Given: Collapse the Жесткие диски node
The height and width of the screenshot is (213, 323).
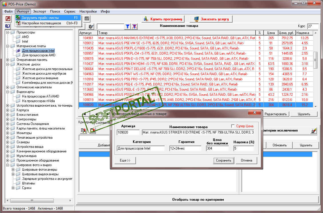Looking at the screenshot, I should click(8, 64).
